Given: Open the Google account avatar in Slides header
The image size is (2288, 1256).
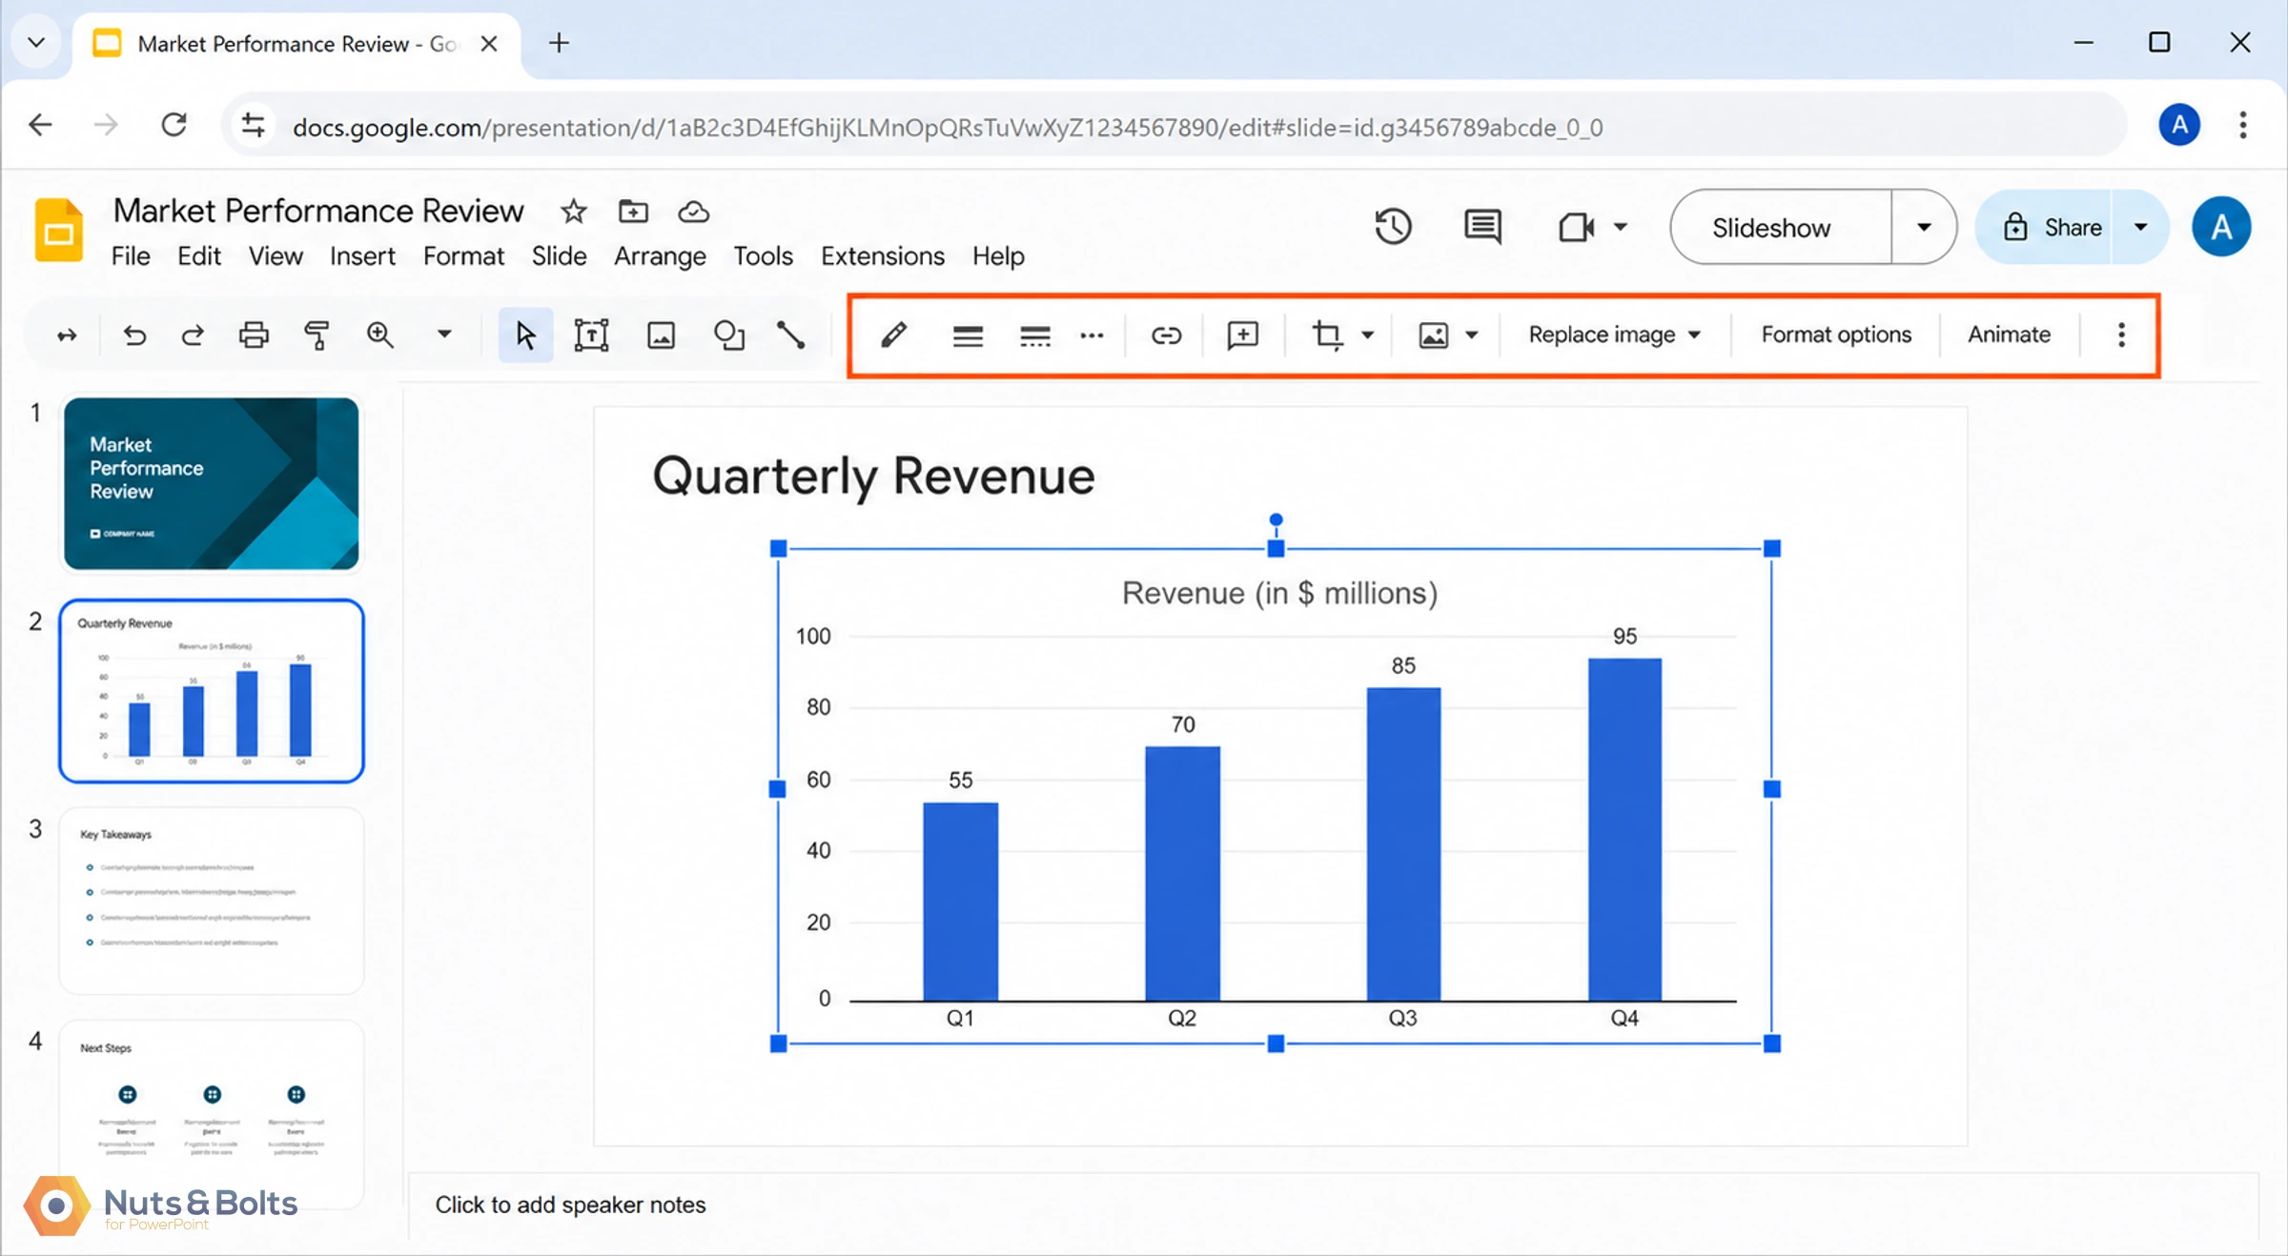Looking at the screenshot, I should (2221, 228).
